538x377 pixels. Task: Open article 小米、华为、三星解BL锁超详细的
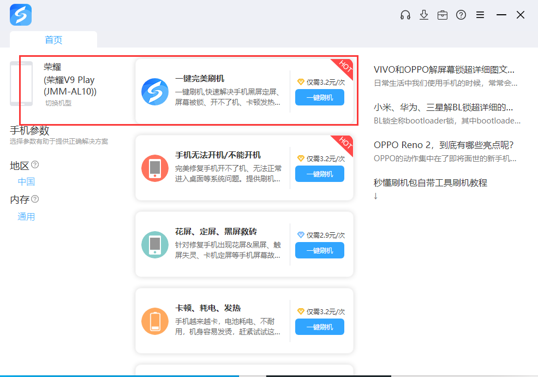tap(443, 107)
